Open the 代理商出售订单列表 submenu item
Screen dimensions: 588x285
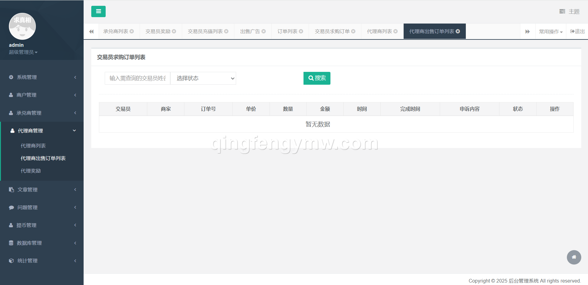tap(43, 158)
